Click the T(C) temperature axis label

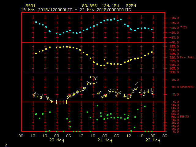coord(183,28)
